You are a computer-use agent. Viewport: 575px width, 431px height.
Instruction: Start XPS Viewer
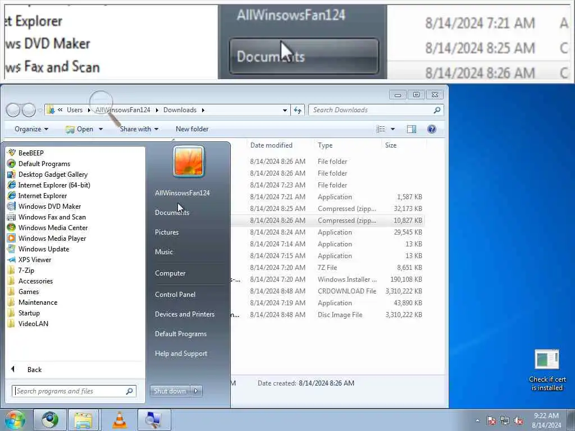pos(34,259)
